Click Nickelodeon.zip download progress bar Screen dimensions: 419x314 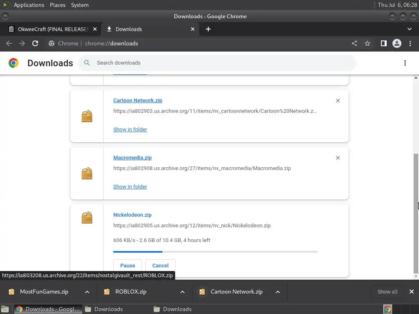coord(215,251)
